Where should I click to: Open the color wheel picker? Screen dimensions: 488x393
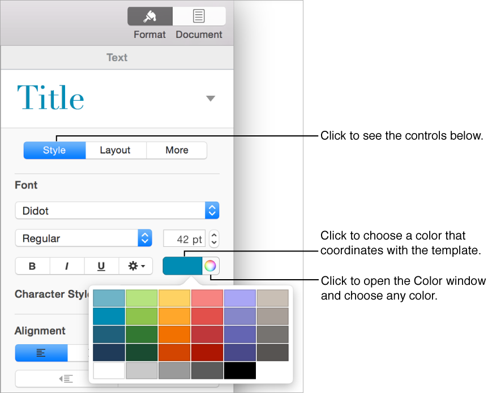tap(210, 266)
